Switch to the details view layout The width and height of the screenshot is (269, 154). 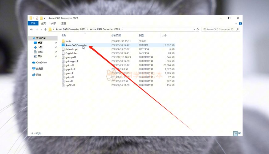(235, 133)
